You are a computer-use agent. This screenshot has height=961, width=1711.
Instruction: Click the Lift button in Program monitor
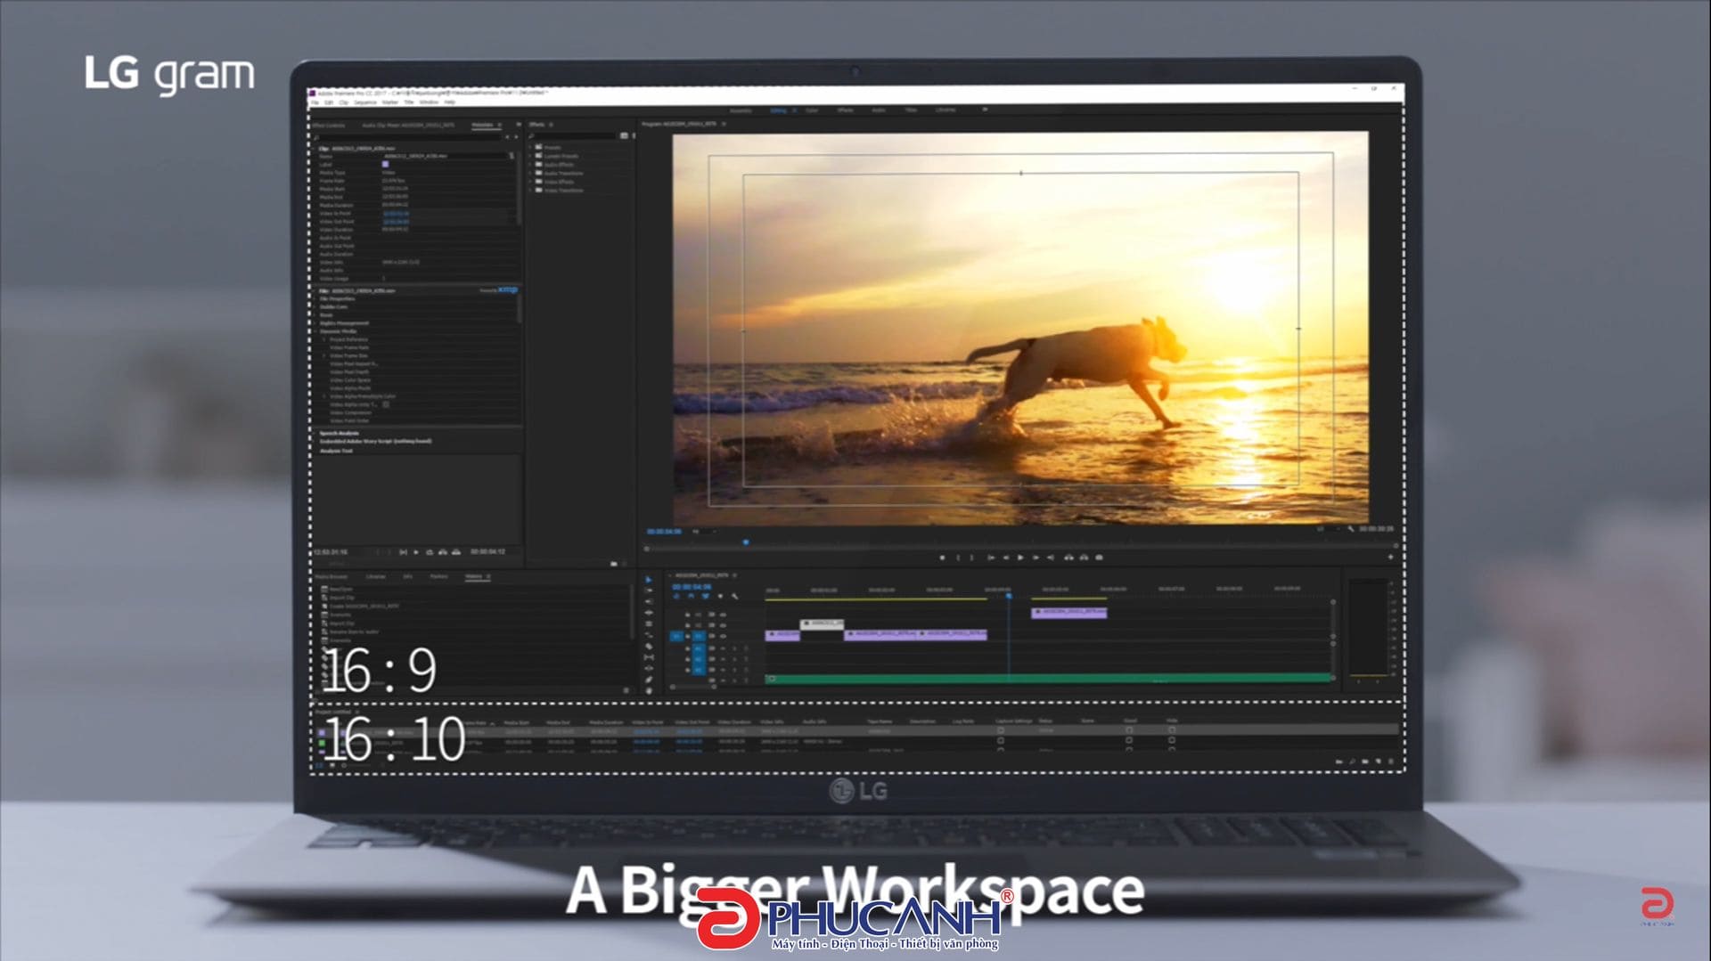point(1068,558)
